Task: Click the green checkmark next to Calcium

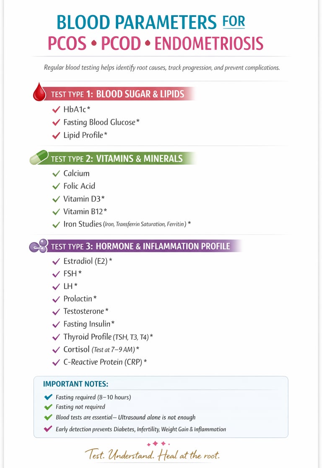Action: 56,174
